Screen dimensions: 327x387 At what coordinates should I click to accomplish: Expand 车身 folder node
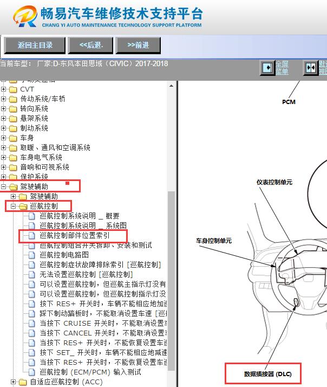click(3, 138)
